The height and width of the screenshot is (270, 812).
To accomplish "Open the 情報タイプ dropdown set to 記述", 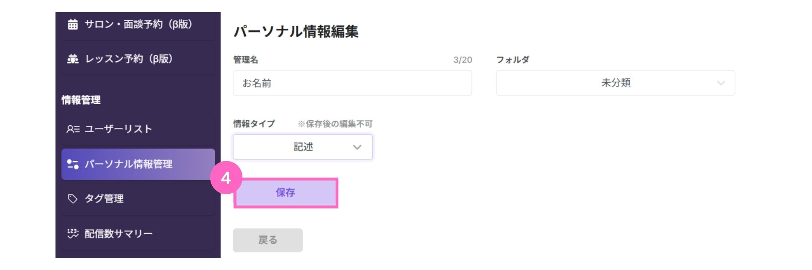I will pyautogui.click(x=303, y=147).
